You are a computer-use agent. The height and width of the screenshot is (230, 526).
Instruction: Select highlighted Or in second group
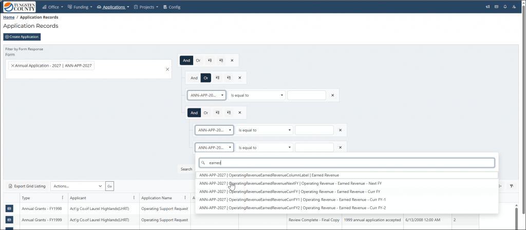(x=206, y=78)
